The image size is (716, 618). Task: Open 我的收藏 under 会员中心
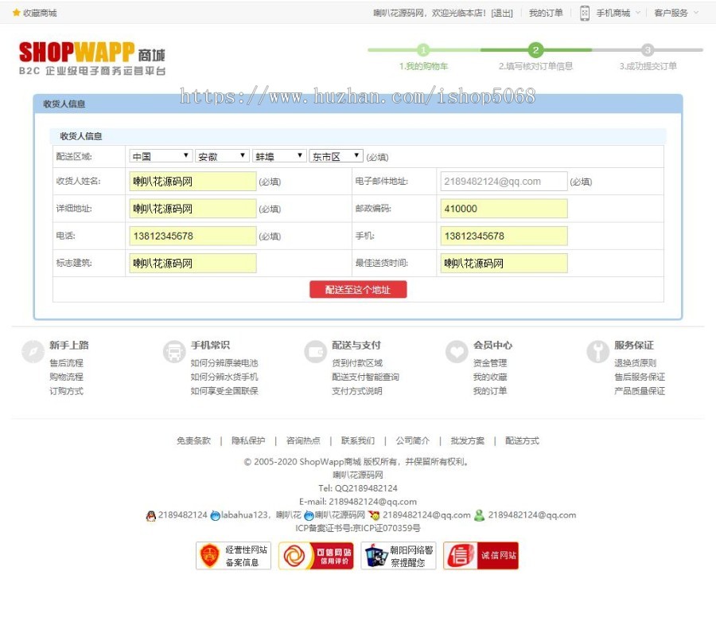point(490,377)
